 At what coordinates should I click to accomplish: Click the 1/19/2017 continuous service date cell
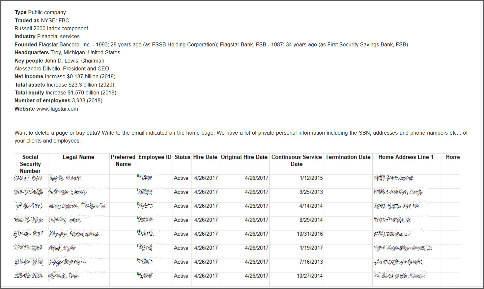(311, 248)
